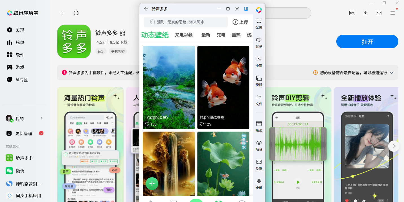Select the 动态壁纸 tab
Screen dimensions: 404x202
155,35
